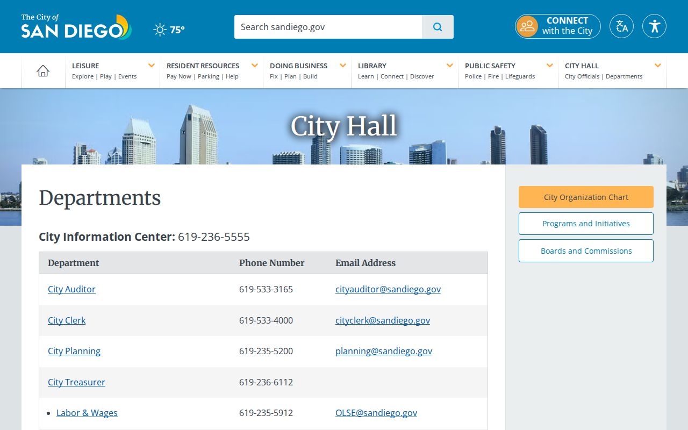Click phone number 619-235-5200
The height and width of the screenshot is (430, 688).
tap(266, 351)
